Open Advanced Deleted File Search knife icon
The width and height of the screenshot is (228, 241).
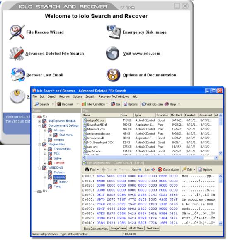coord(17,53)
